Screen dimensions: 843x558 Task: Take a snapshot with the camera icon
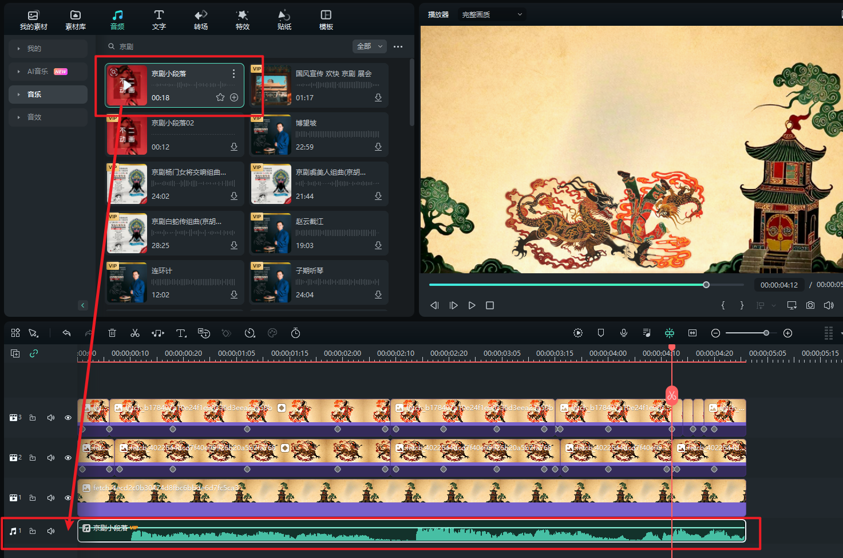pos(810,305)
